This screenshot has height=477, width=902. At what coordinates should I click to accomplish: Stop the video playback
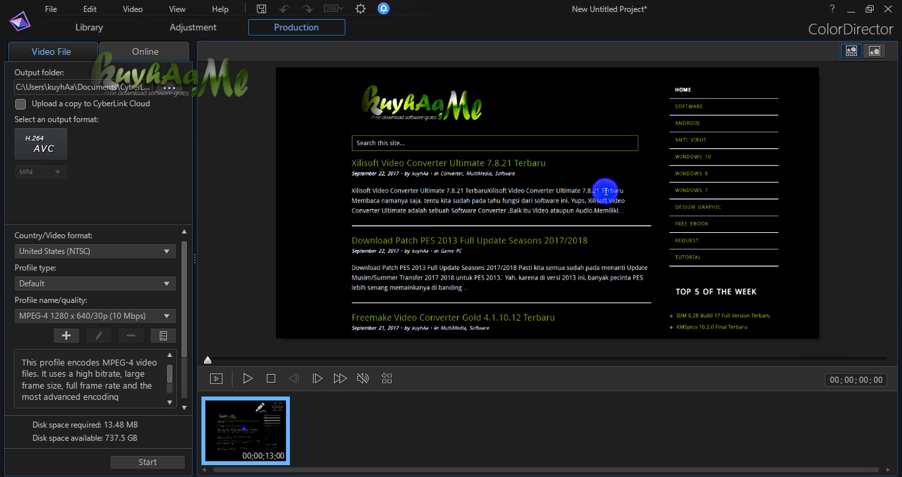tap(271, 378)
